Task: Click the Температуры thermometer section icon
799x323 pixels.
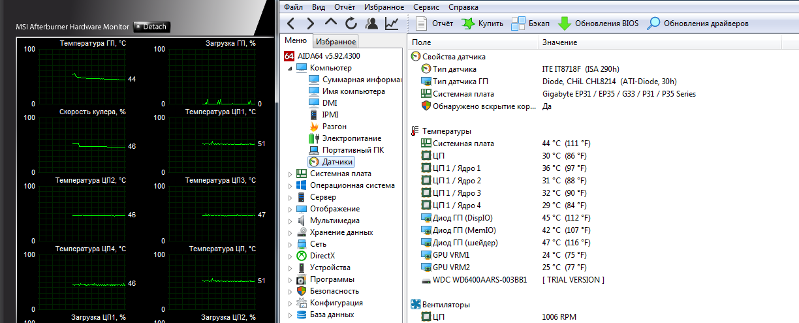Action: tap(415, 131)
